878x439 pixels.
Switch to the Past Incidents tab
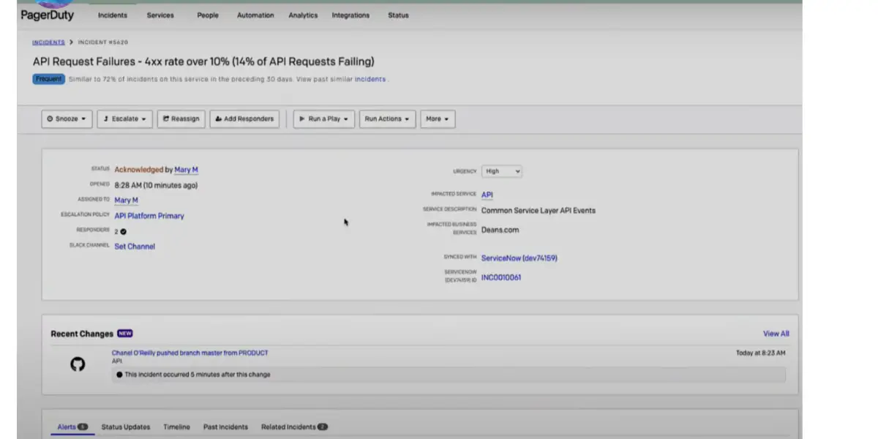tap(225, 427)
